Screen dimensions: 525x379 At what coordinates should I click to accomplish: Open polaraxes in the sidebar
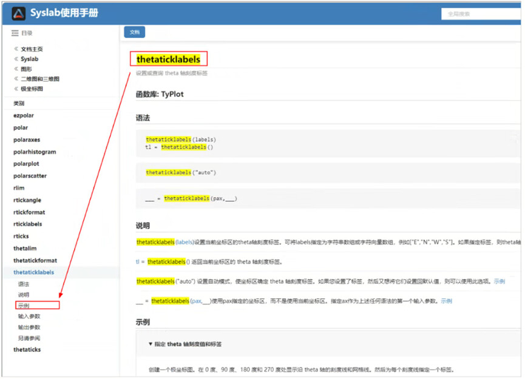pos(27,140)
